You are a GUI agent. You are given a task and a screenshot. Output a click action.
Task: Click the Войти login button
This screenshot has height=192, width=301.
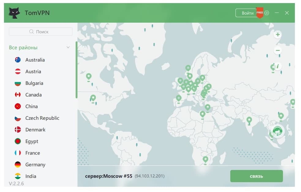pos(247,13)
